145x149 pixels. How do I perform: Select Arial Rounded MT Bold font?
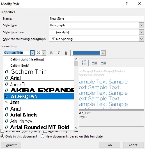coord(38,127)
